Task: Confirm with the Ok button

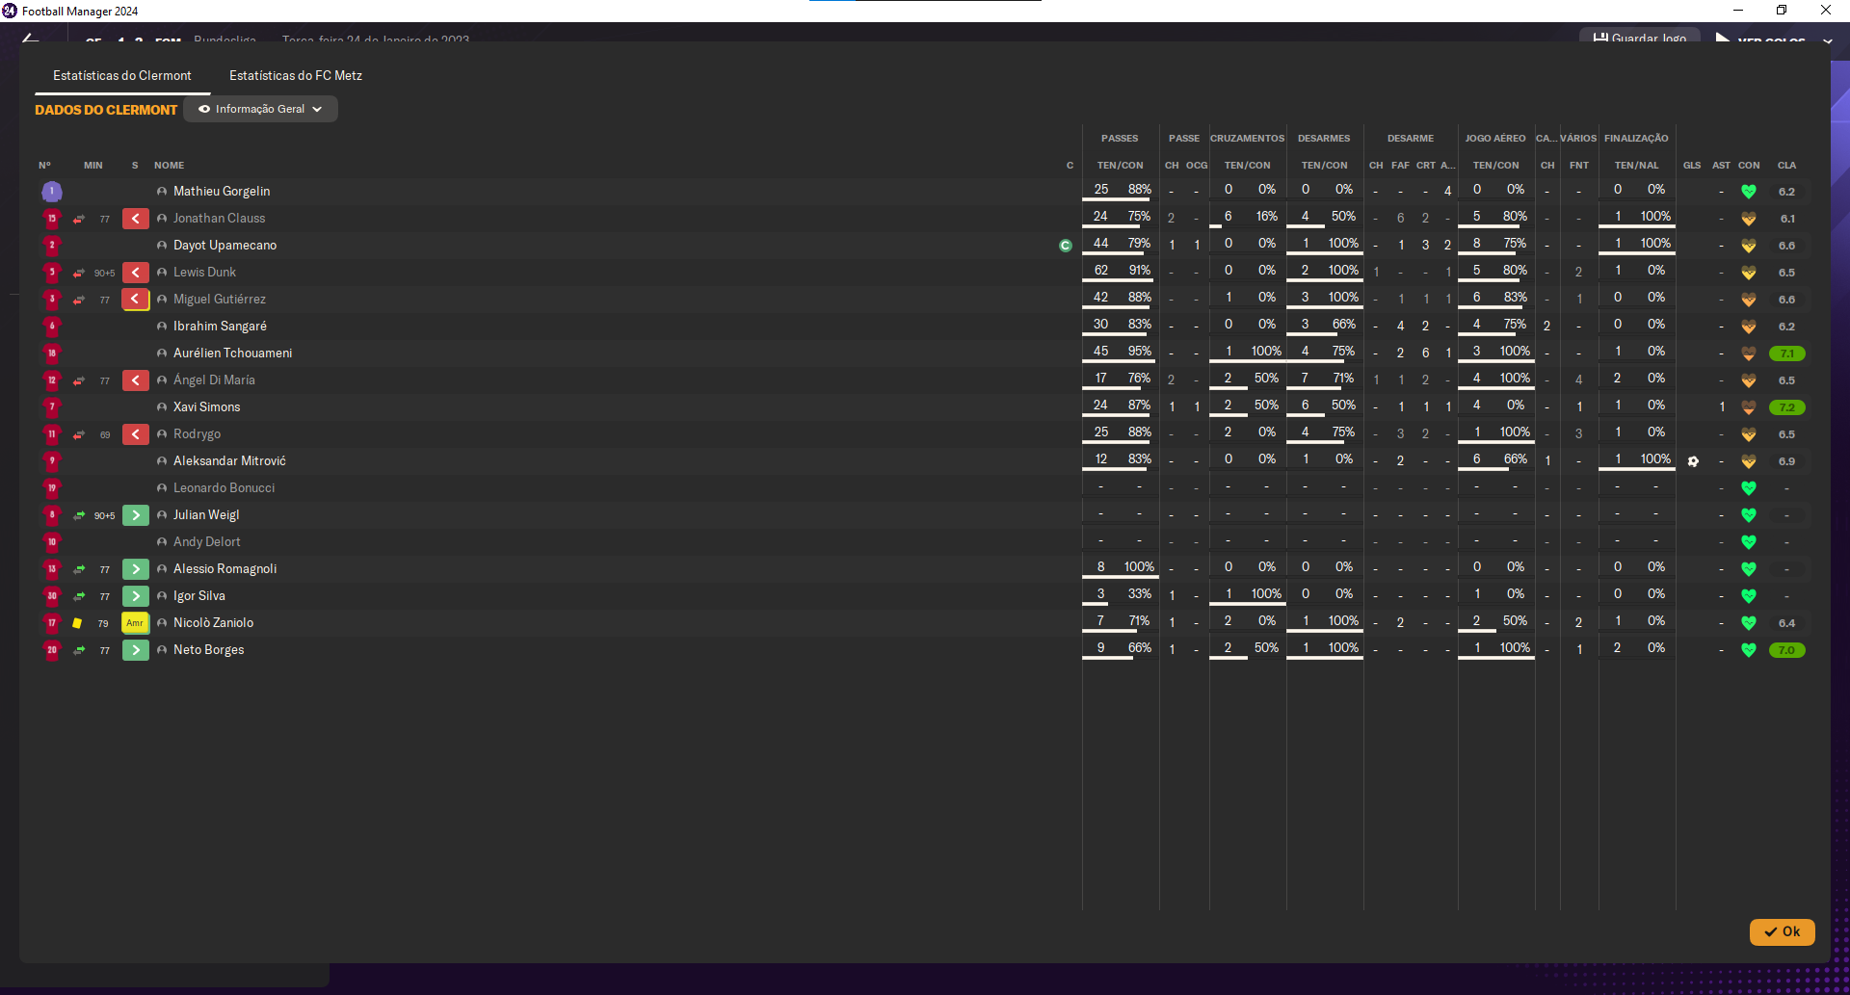Action: click(x=1782, y=931)
